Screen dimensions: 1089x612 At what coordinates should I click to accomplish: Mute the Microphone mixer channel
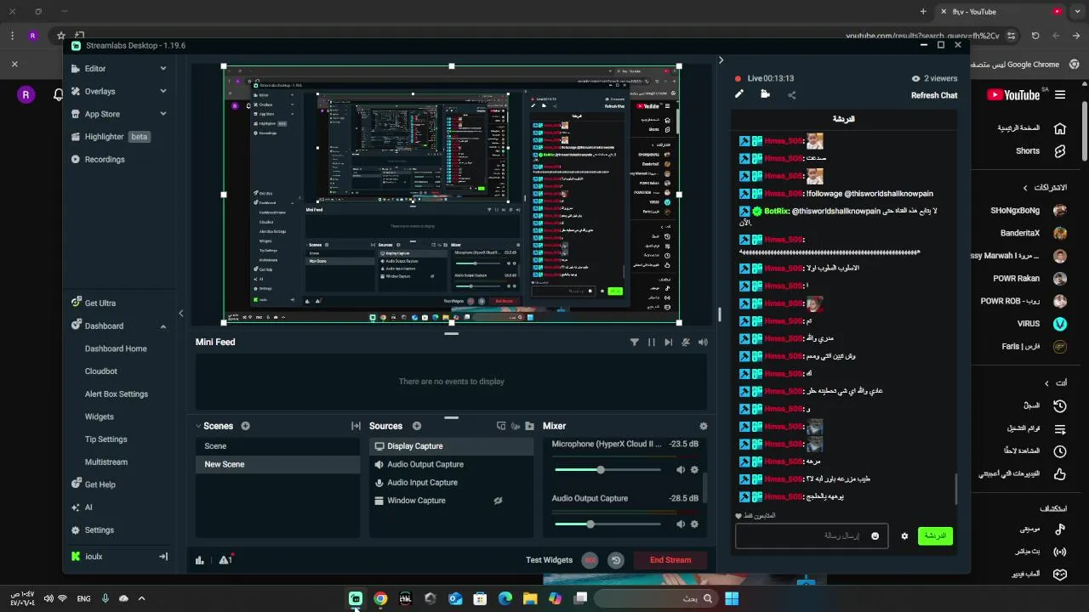click(x=681, y=470)
